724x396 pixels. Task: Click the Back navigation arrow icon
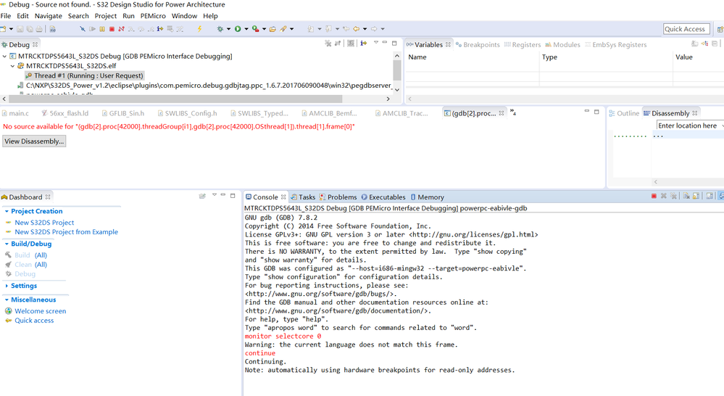pyautogui.click(x=356, y=29)
